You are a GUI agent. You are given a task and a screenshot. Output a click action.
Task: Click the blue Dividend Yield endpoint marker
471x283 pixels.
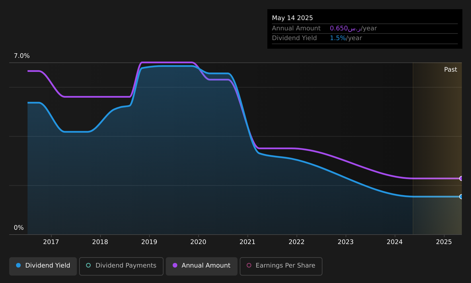[x=461, y=196]
